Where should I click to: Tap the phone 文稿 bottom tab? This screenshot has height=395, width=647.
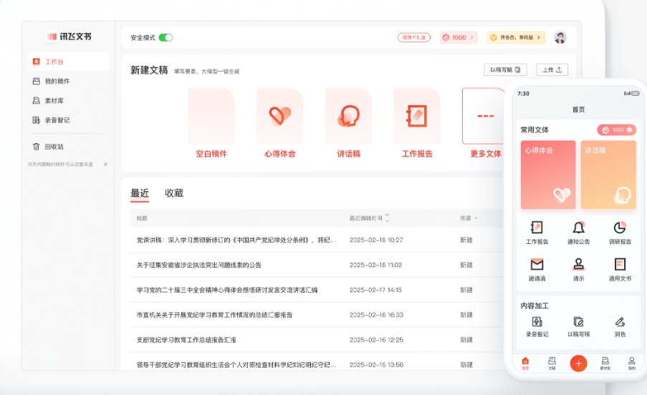pos(552,364)
